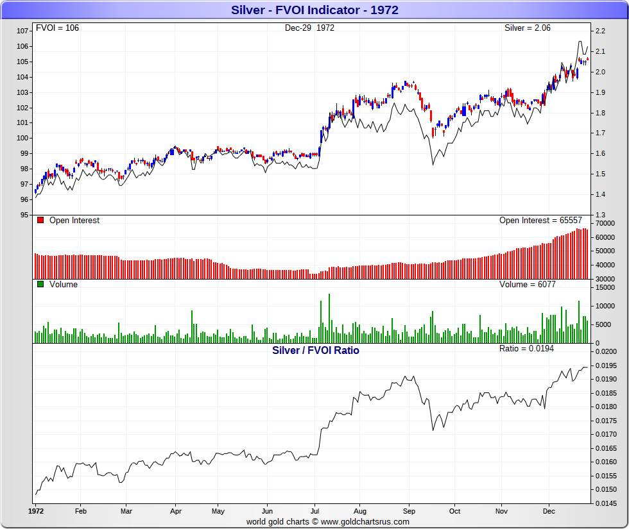Click the tallest green volume bar in July
This screenshot has height=529, width=629.
pos(329,318)
